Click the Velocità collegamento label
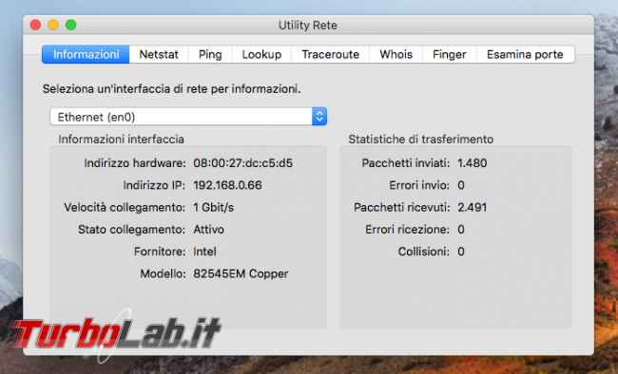Screen dimensions: 618x374 125,207
